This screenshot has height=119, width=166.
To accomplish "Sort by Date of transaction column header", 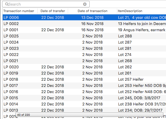I will tap(93, 11).
